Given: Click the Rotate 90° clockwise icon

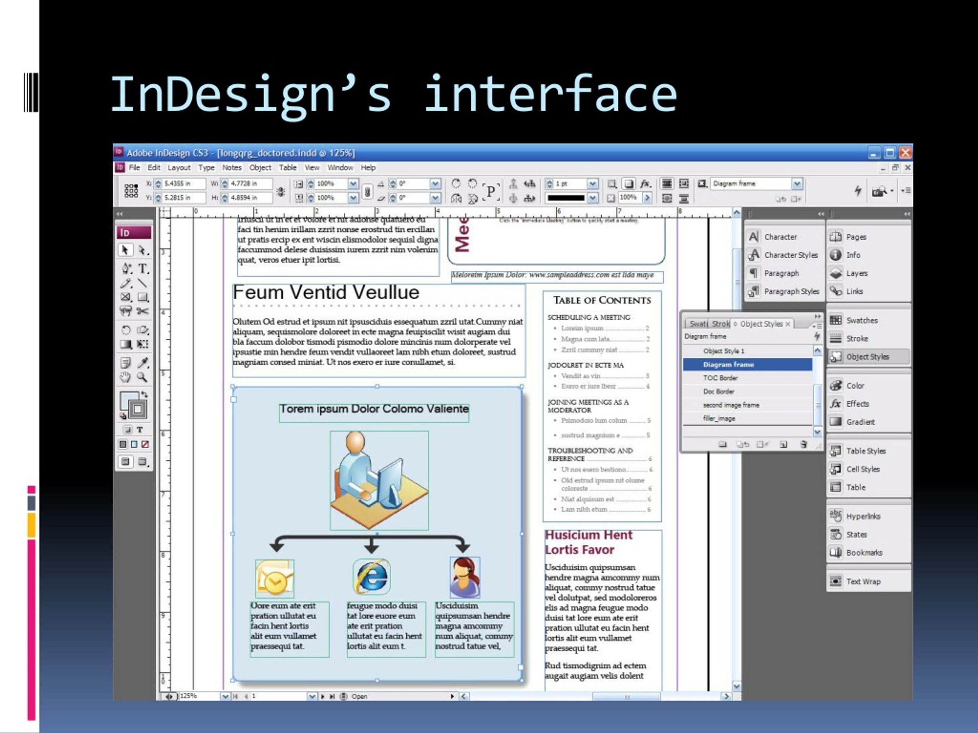Looking at the screenshot, I should pos(456,183).
